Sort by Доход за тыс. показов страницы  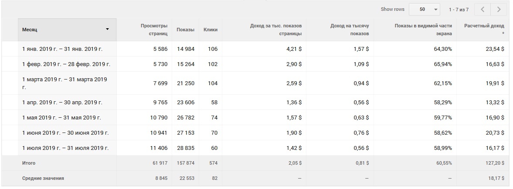pyautogui.click(x=276, y=30)
